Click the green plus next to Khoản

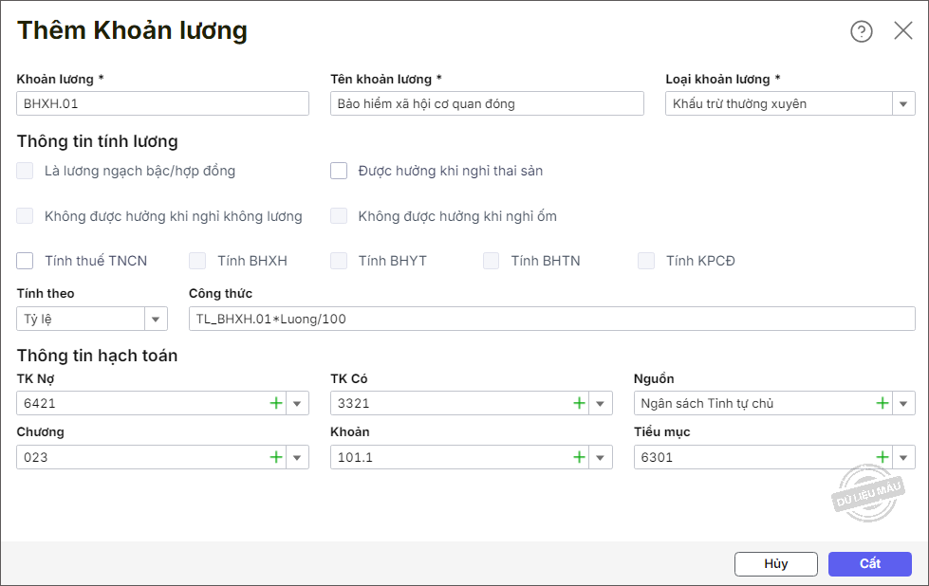point(580,457)
